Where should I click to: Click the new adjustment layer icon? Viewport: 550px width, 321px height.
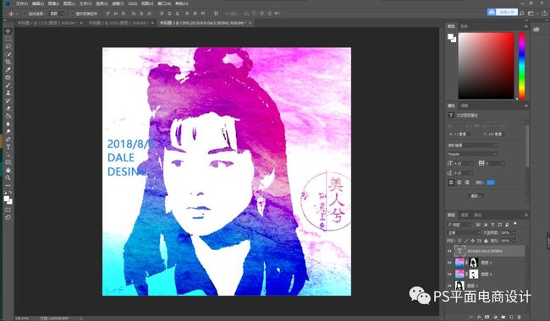[495, 317]
